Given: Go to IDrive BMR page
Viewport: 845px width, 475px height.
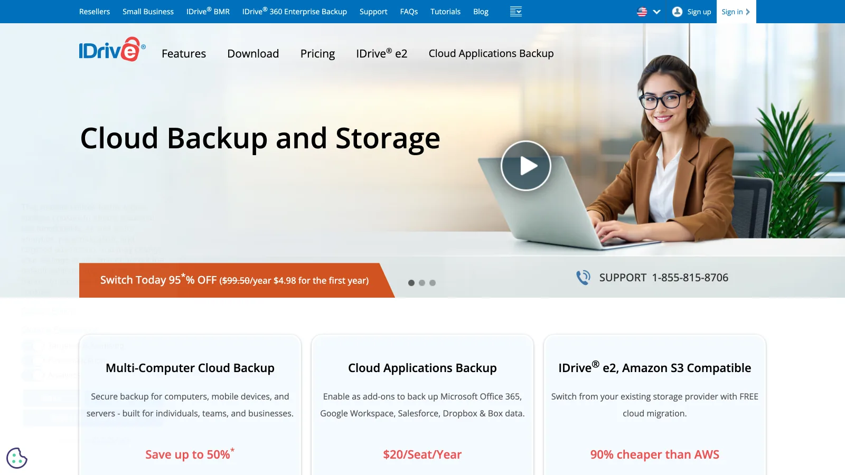Looking at the screenshot, I should point(208,12).
